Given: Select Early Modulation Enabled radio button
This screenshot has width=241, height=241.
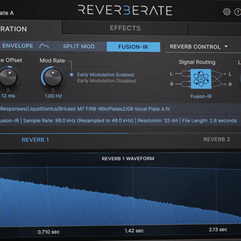Looking at the screenshot, I should [71, 75].
